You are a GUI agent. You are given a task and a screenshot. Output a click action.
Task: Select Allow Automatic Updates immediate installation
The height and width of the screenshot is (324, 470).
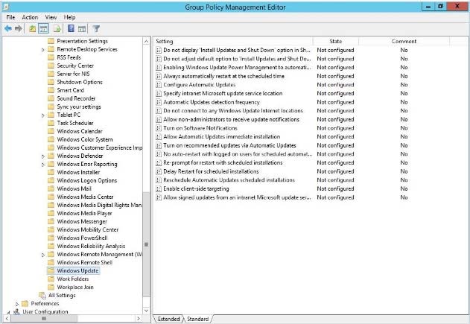221,136
